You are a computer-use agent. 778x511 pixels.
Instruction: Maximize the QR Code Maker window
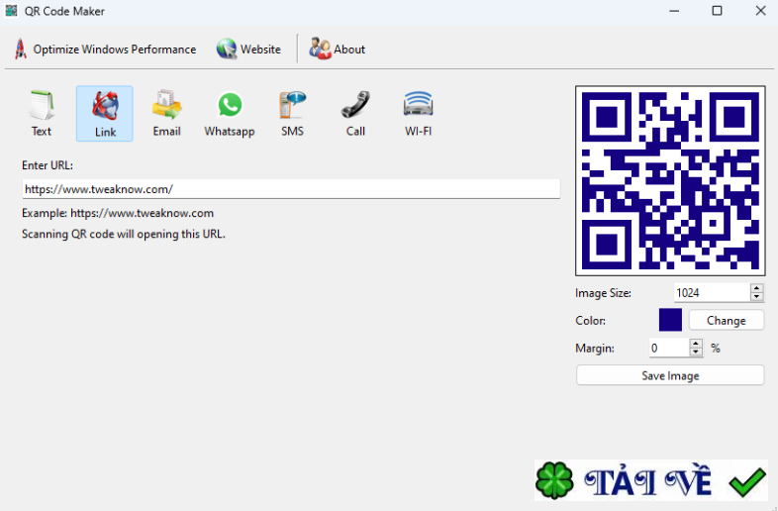point(717,11)
